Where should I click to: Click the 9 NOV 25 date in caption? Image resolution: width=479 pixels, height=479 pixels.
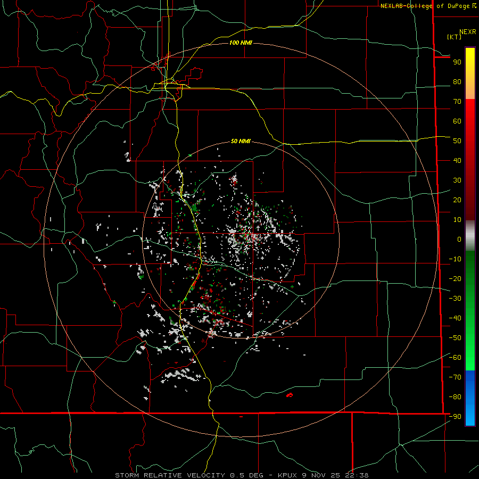321,475
